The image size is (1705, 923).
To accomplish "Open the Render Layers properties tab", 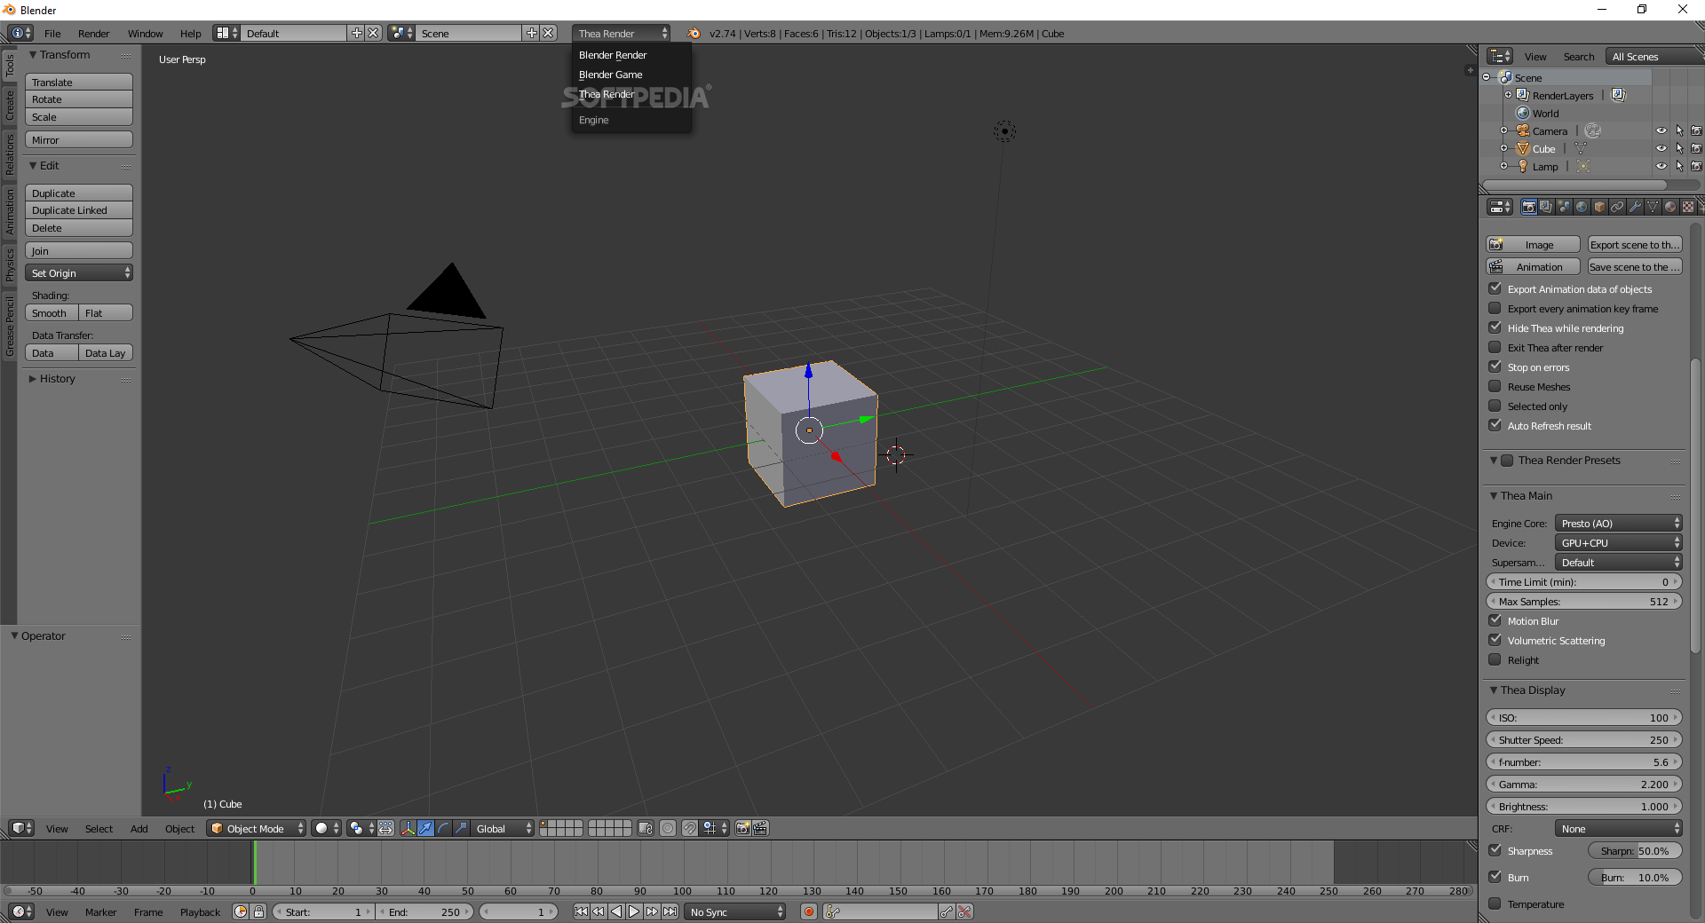I will click(x=1546, y=207).
